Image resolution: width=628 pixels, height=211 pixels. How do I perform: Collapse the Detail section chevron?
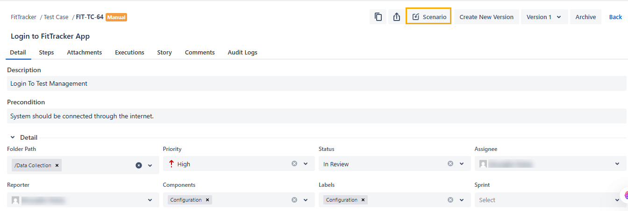coord(13,137)
